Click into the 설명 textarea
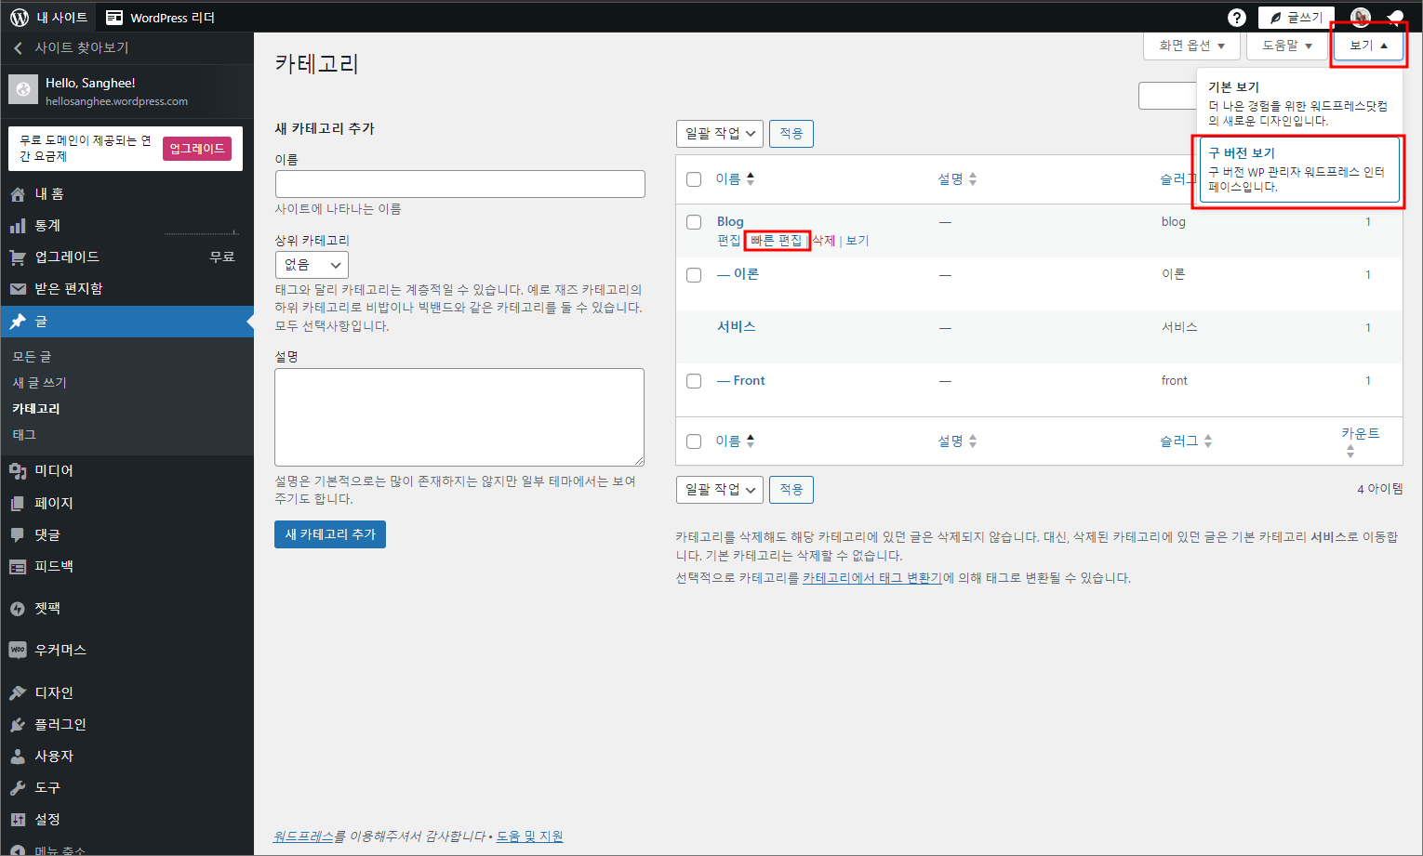The width and height of the screenshot is (1423, 856). click(x=459, y=417)
